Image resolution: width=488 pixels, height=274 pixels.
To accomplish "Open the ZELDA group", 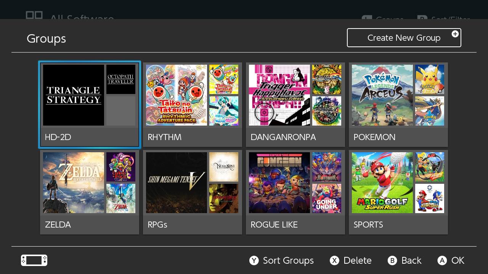I will [90, 225].
